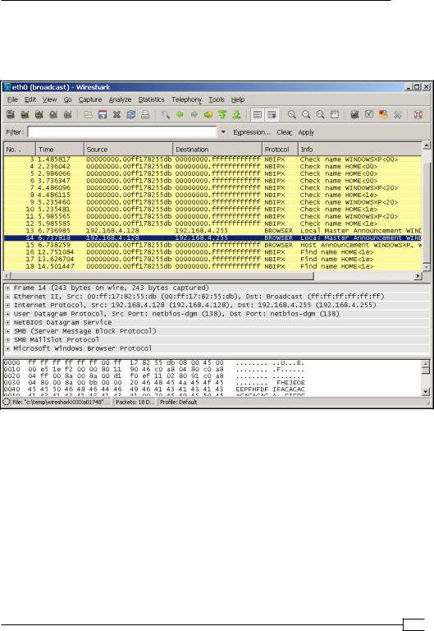Hex pane scrollbar down arrow
Image resolution: width=434 pixels, height=631 pixels.
point(426,391)
